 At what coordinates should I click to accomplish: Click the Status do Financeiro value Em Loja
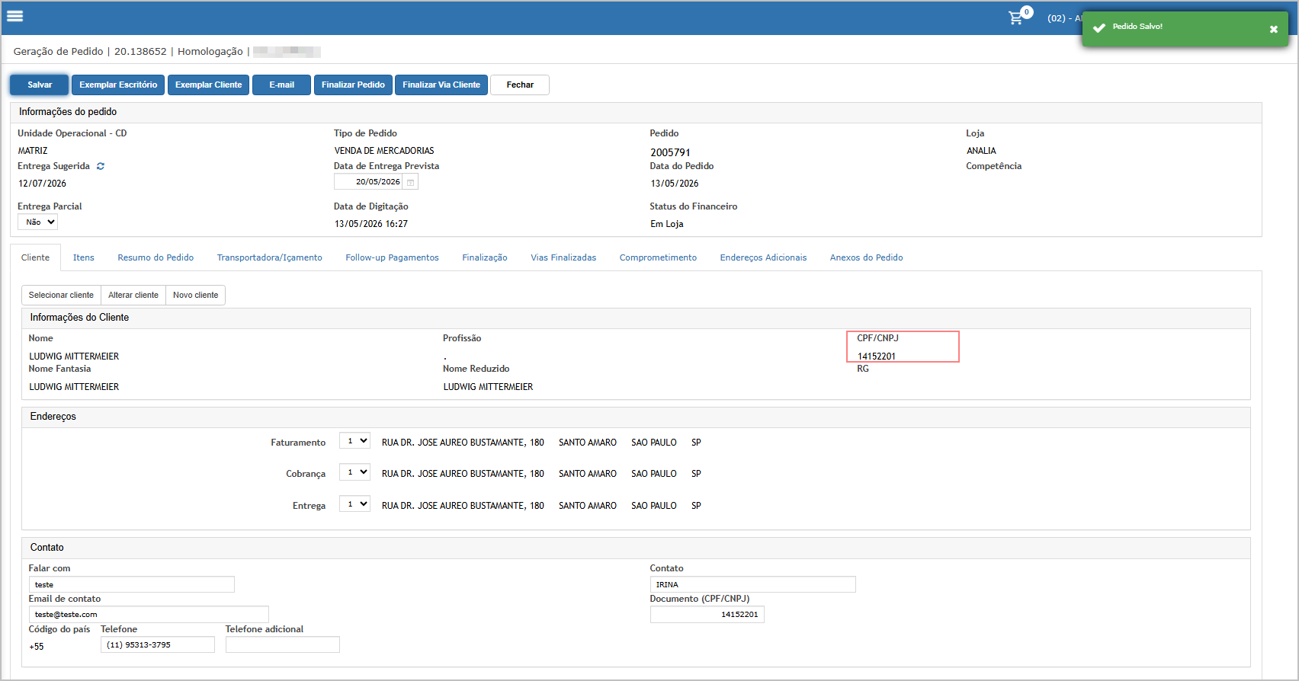pos(667,224)
